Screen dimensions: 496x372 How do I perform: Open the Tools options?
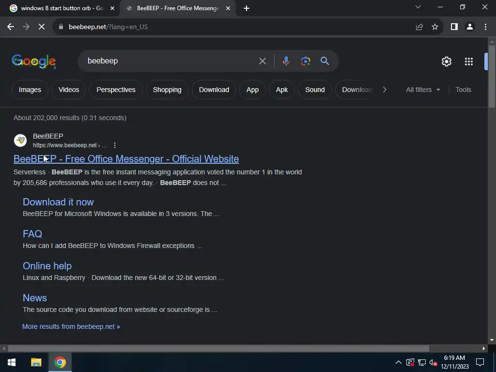(x=463, y=90)
